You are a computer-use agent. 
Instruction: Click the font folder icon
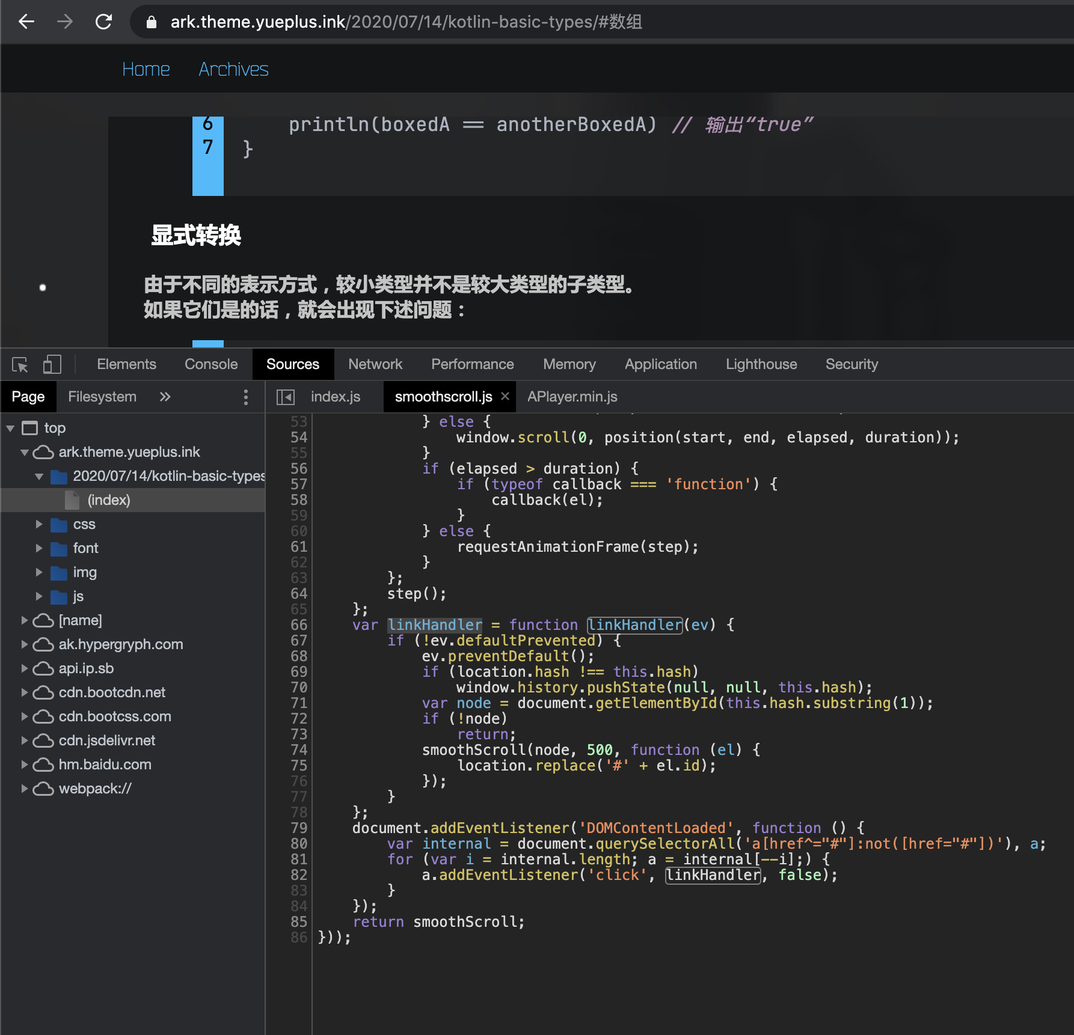click(x=59, y=549)
